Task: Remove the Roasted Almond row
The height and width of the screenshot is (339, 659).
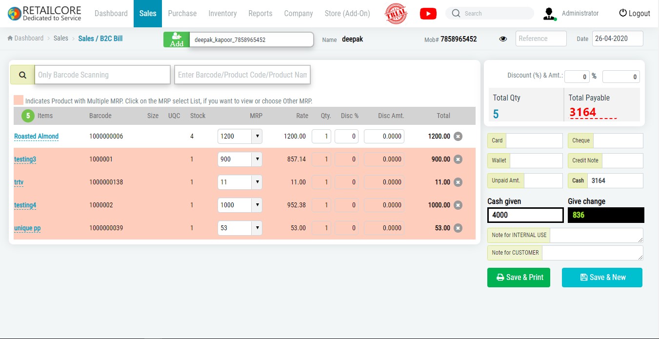Action: tap(458, 136)
